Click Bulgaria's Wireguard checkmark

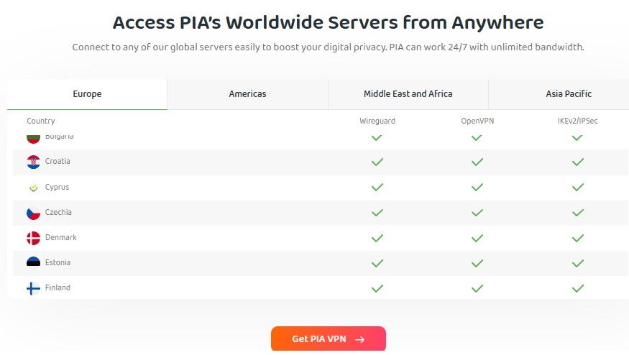tap(376, 138)
